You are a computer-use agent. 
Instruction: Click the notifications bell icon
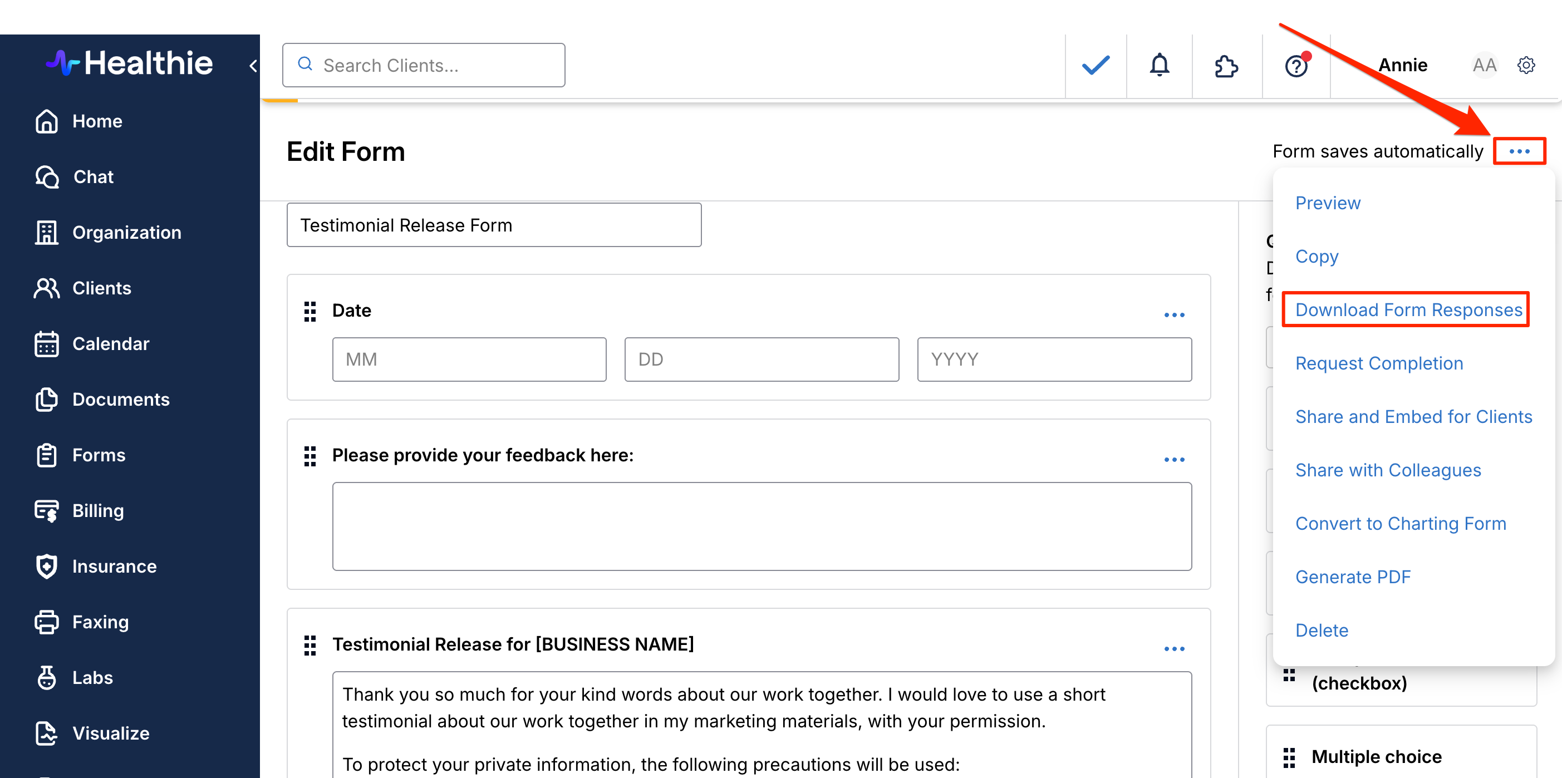(x=1159, y=65)
